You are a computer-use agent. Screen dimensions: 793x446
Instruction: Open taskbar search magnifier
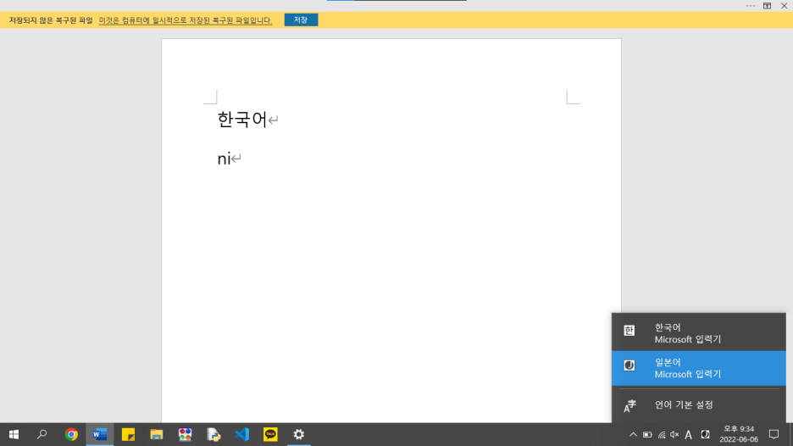pos(42,434)
